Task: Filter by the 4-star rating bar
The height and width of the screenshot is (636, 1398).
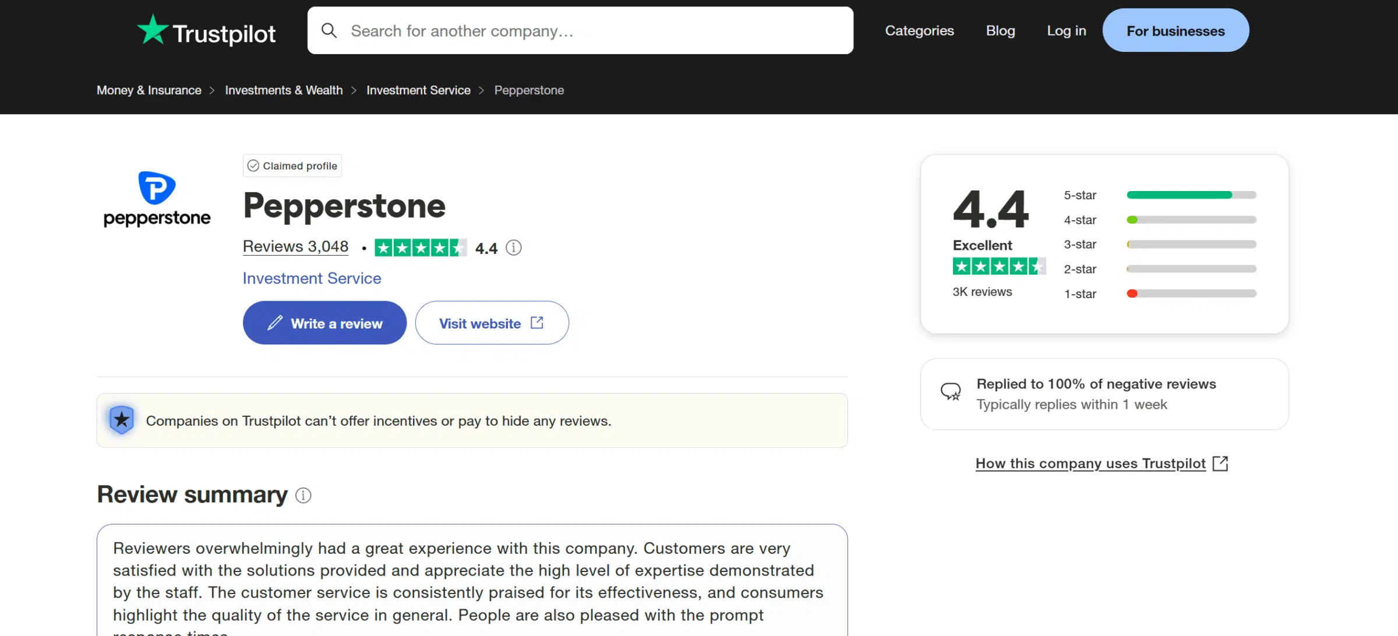Action: tap(1191, 220)
